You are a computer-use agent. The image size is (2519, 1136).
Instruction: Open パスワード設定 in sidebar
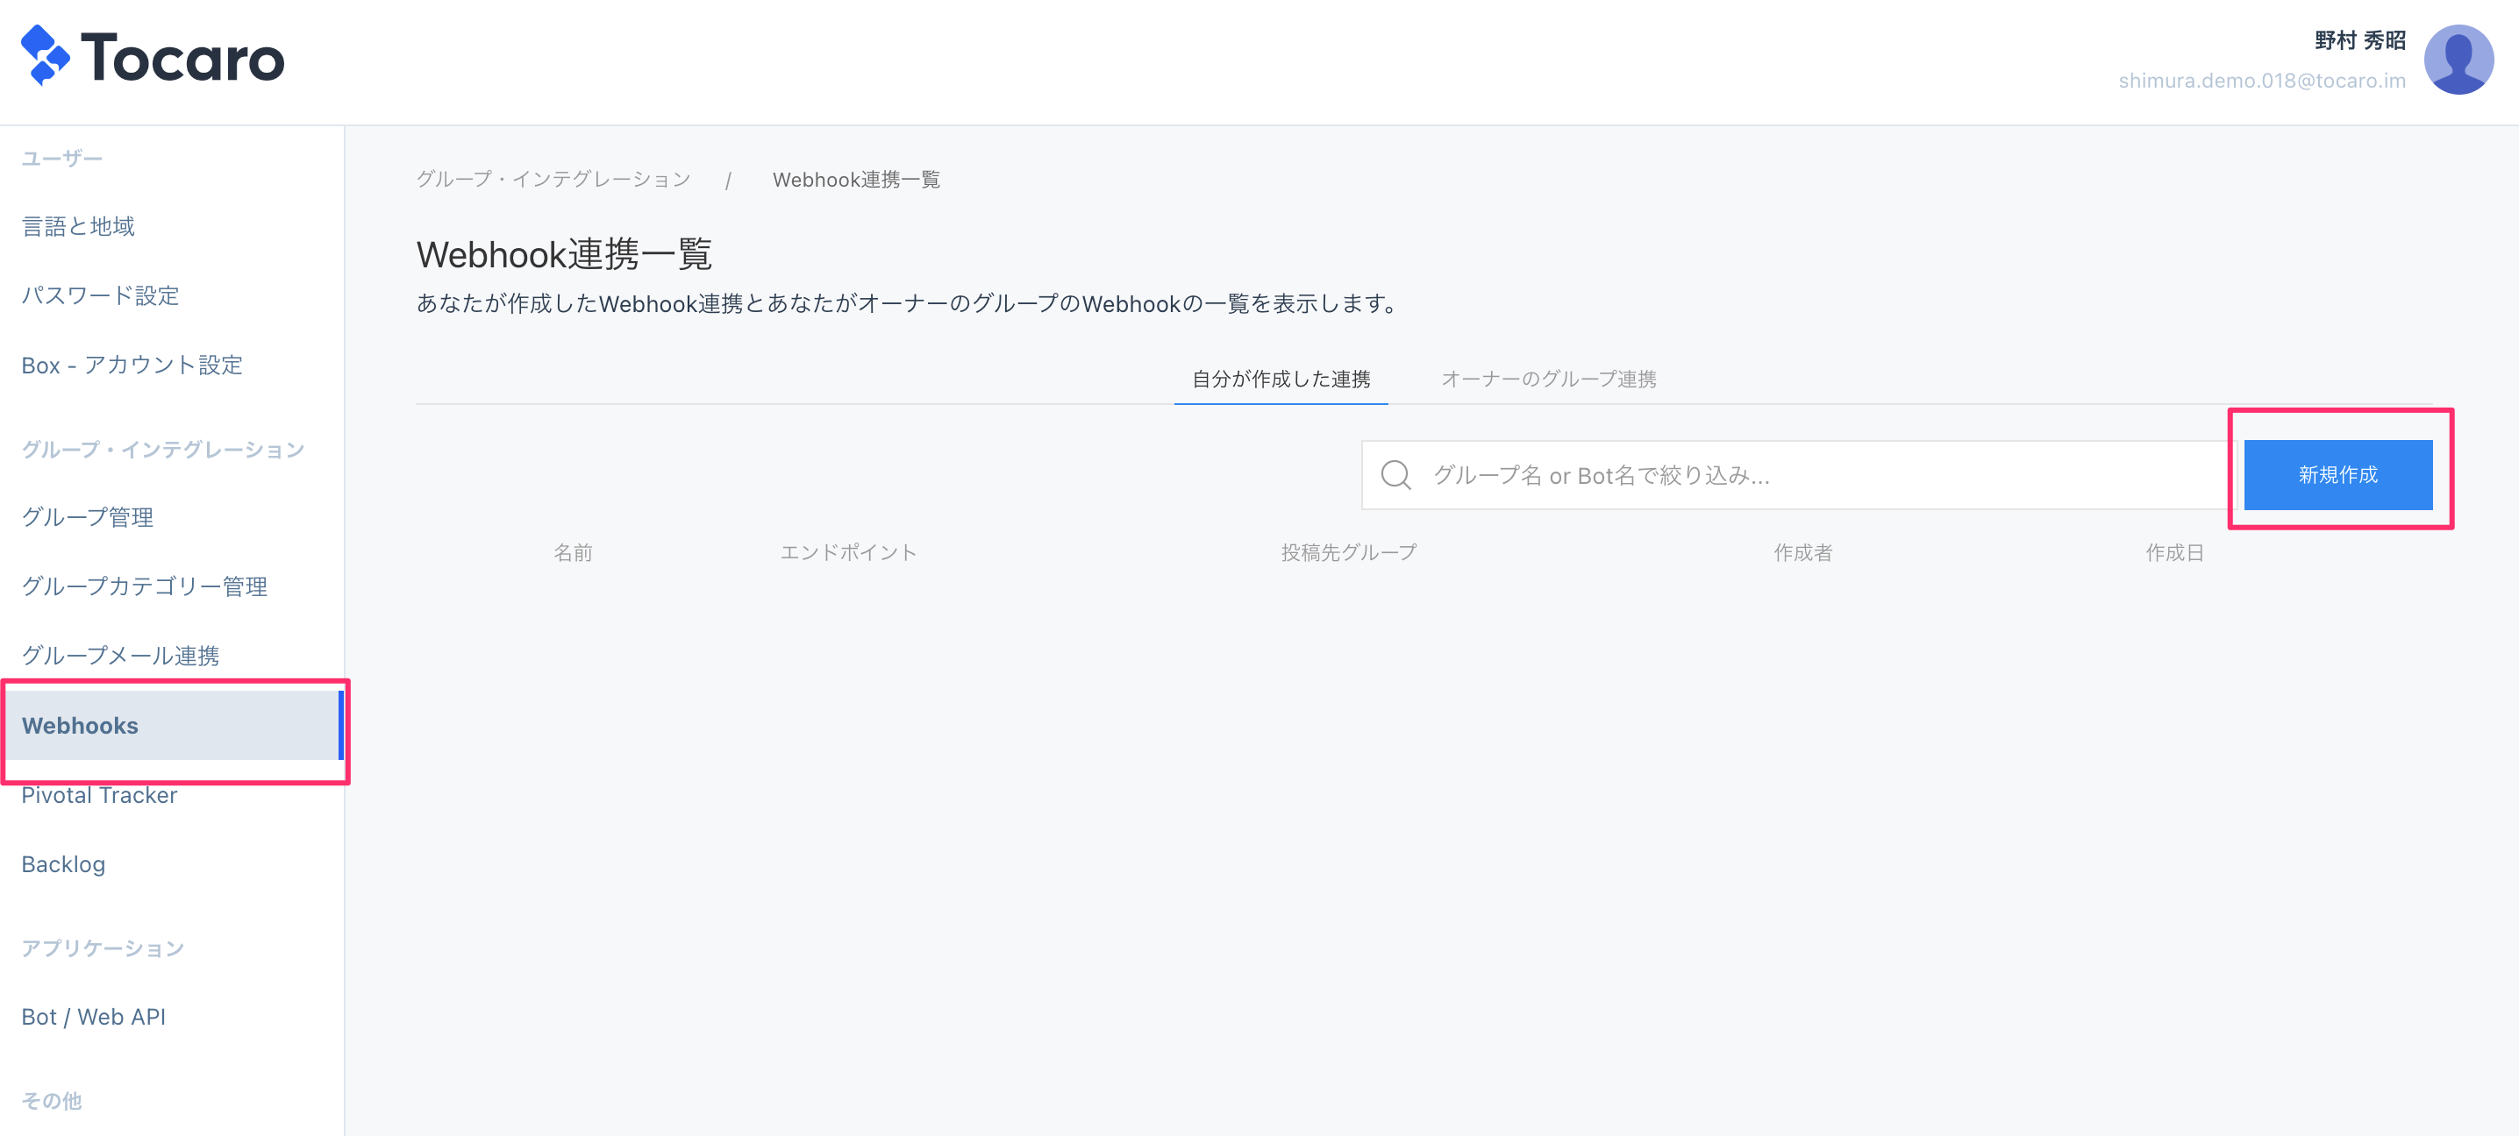click(101, 295)
